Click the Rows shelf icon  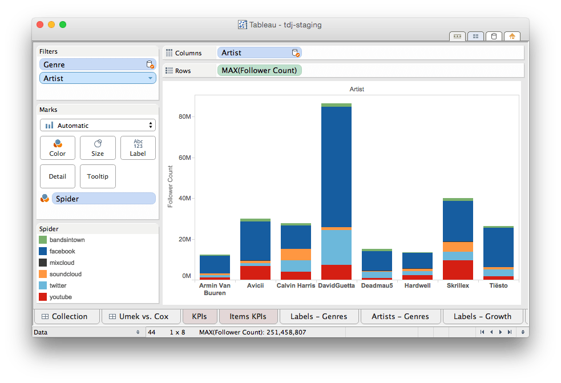tap(169, 71)
